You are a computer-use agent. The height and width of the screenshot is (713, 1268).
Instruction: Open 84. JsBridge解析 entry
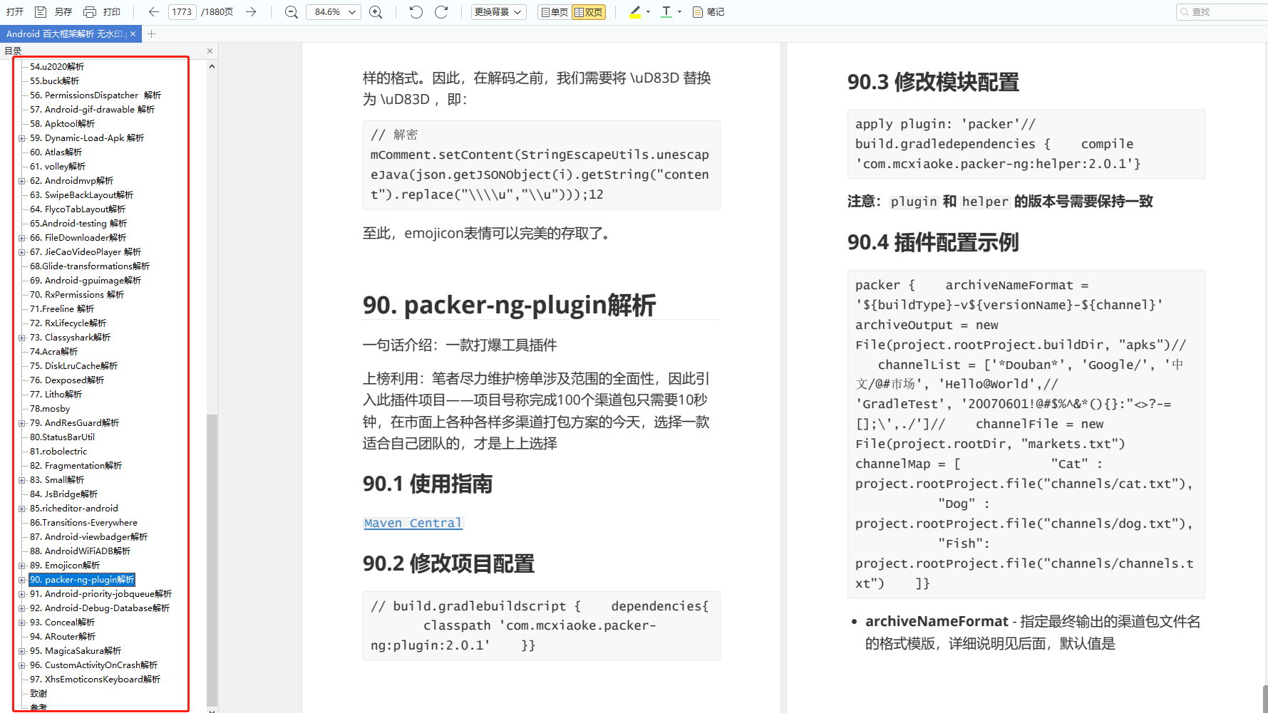click(63, 494)
